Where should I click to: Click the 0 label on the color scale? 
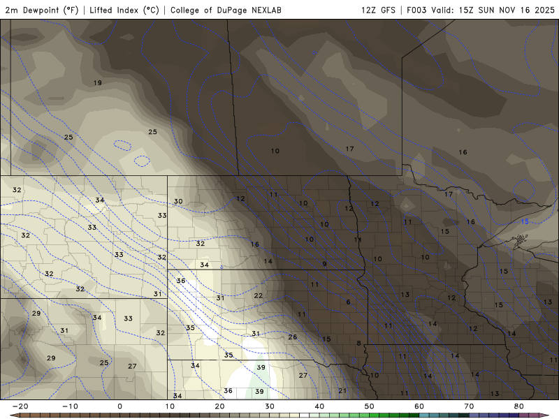pyautogui.click(x=119, y=406)
